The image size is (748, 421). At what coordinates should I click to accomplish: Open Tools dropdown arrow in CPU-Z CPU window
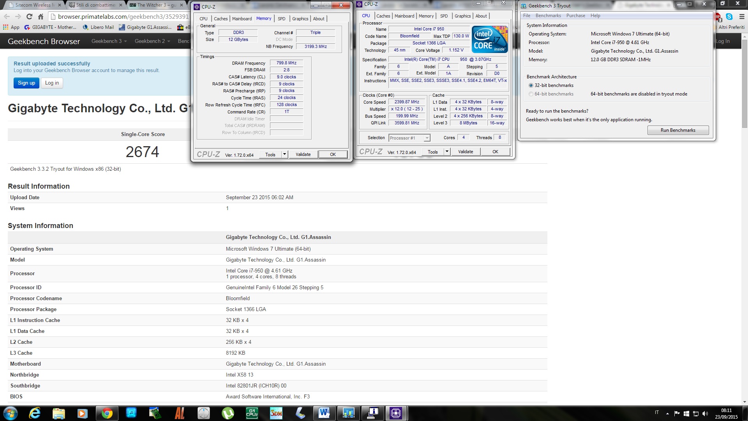(x=447, y=152)
